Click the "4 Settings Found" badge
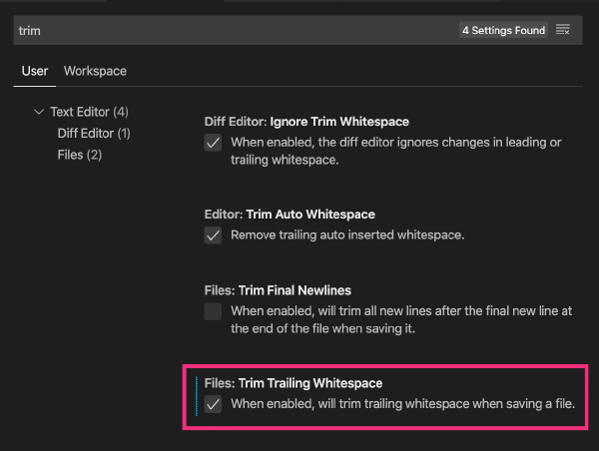The height and width of the screenshot is (451, 599). 503,30
